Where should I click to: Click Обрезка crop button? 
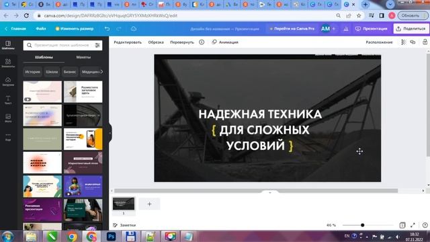(x=156, y=42)
